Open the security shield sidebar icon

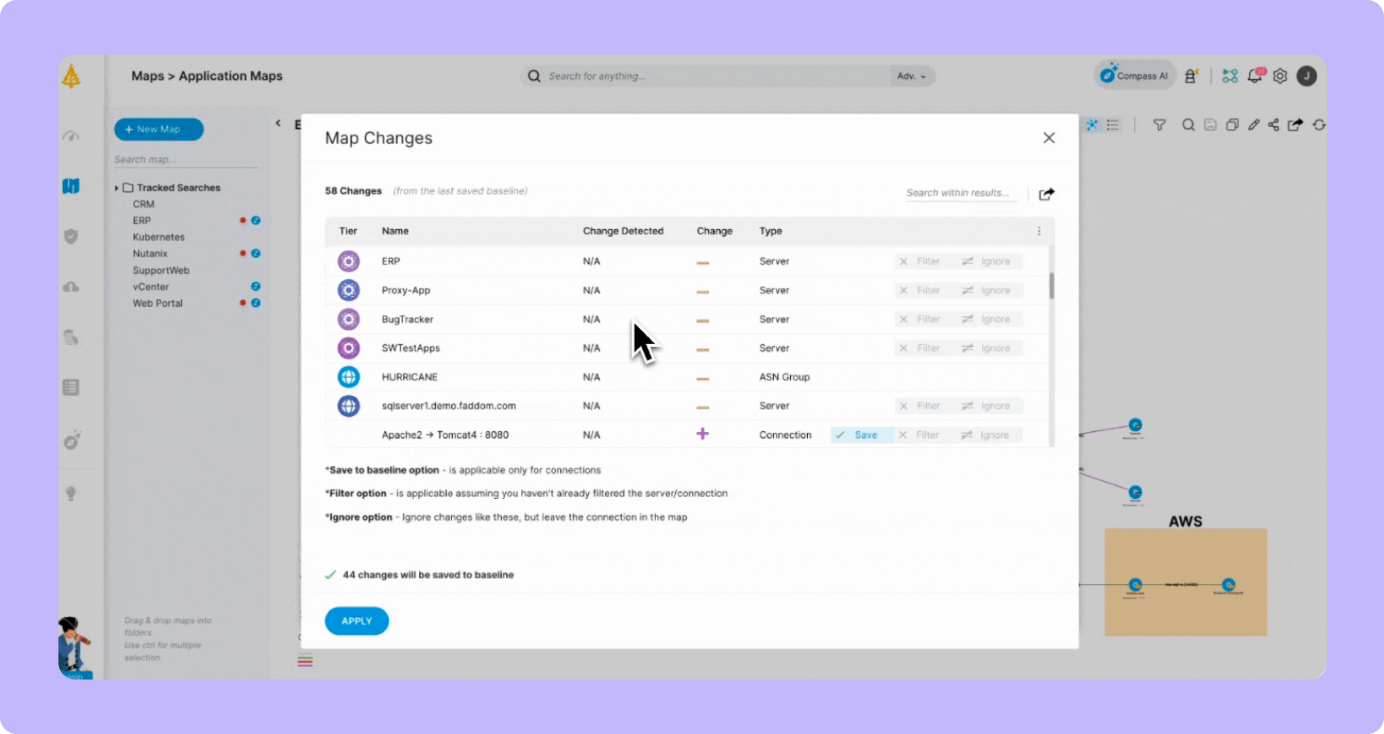coord(71,236)
